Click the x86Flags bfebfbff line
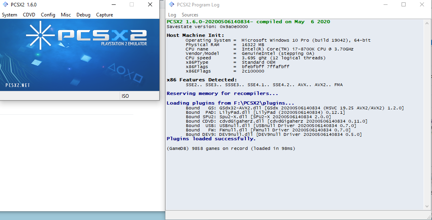Viewport: 432px width, 220px height. tap(237, 67)
